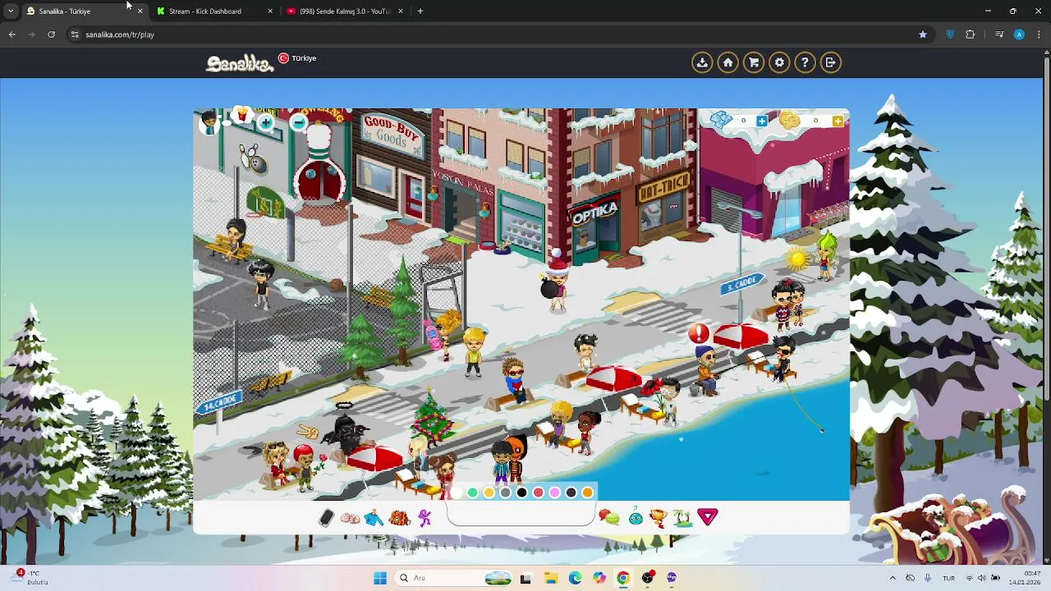Open the trophy achievements icon

tap(658, 517)
